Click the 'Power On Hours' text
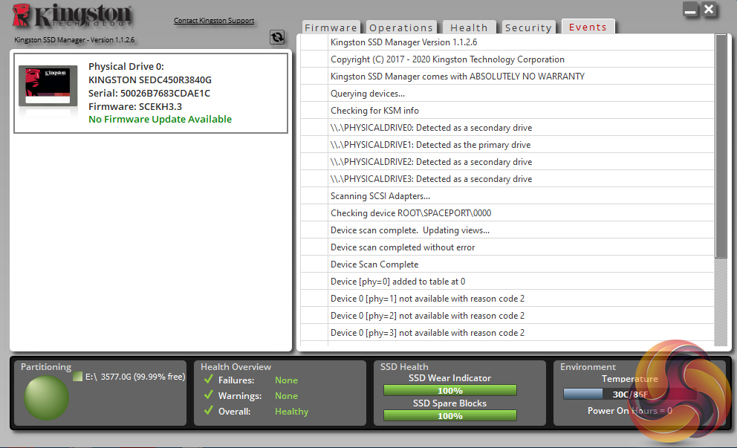This screenshot has width=737, height=448. pos(630,410)
